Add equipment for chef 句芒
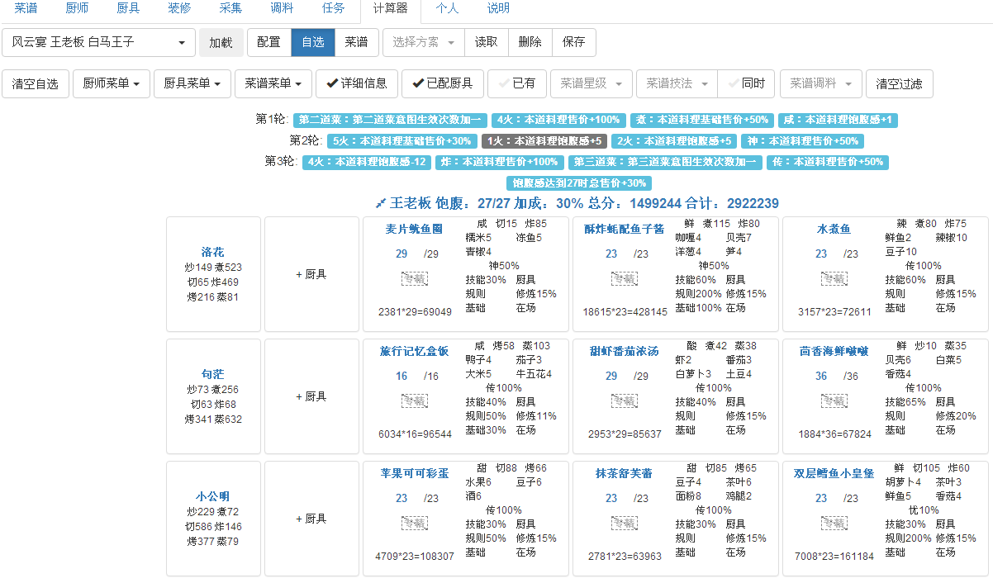This screenshot has width=993, height=583. [x=311, y=396]
